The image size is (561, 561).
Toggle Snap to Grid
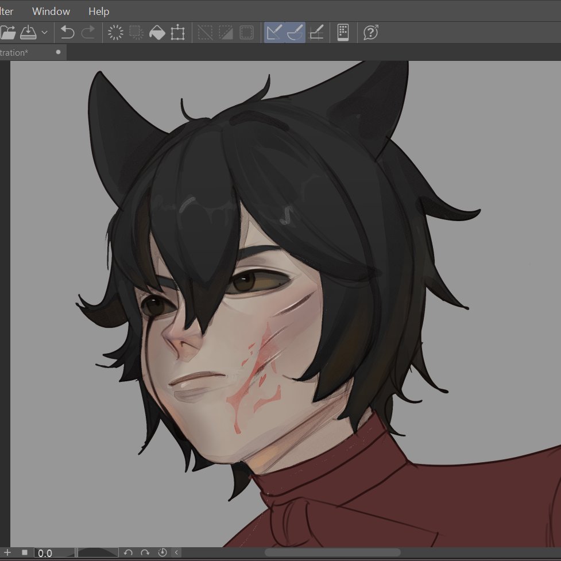pyautogui.click(x=315, y=33)
